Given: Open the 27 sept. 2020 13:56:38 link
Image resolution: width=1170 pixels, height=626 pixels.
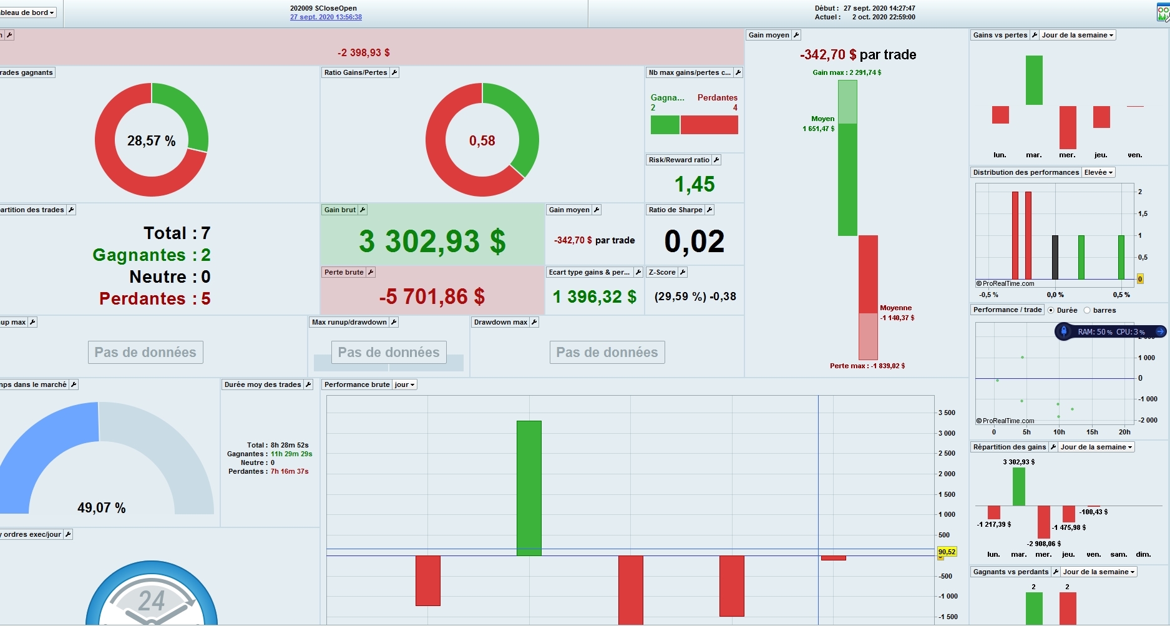Looking at the screenshot, I should (326, 17).
